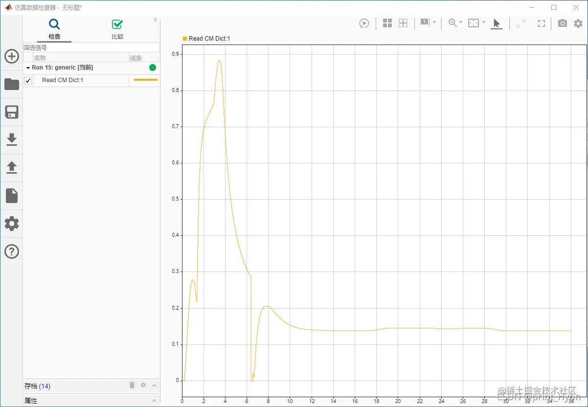Image resolution: width=588 pixels, height=407 pixels.
Task: Click the dotted-grid clear subplot icon
Action: [x=403, y=23]
